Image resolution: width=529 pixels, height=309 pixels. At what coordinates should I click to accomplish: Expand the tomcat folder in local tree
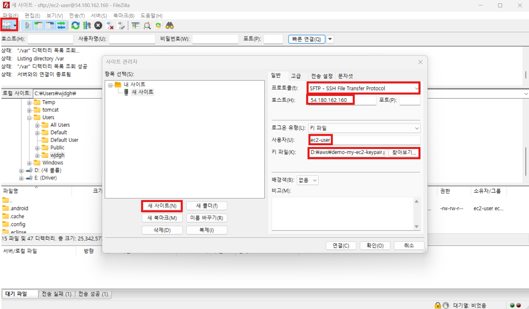coord(29,110)
